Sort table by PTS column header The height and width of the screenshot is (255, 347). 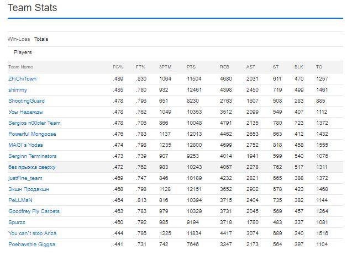pos(191,67)
